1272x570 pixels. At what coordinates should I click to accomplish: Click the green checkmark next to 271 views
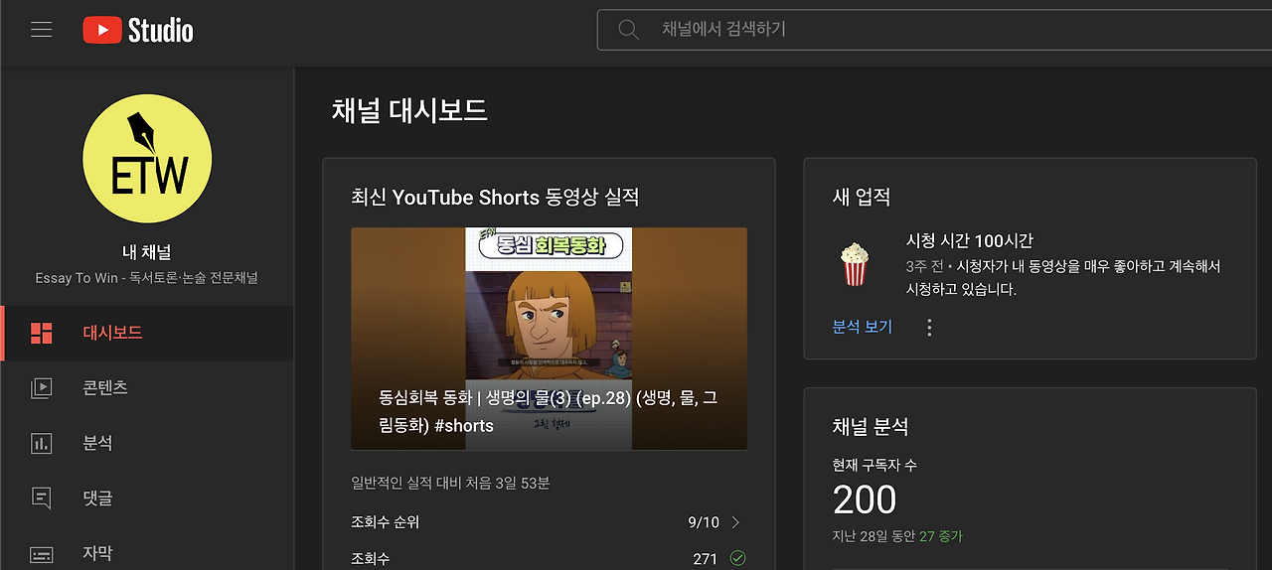[x=737, y=558]
